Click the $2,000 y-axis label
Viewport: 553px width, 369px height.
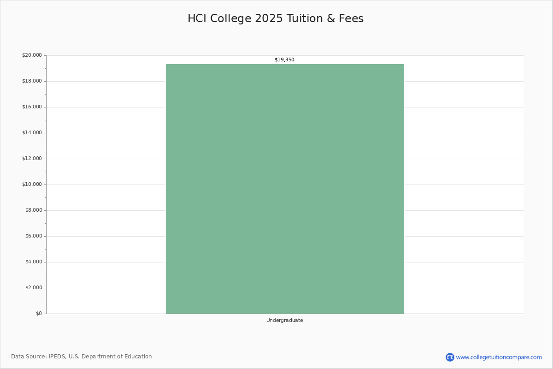(33, 288)
